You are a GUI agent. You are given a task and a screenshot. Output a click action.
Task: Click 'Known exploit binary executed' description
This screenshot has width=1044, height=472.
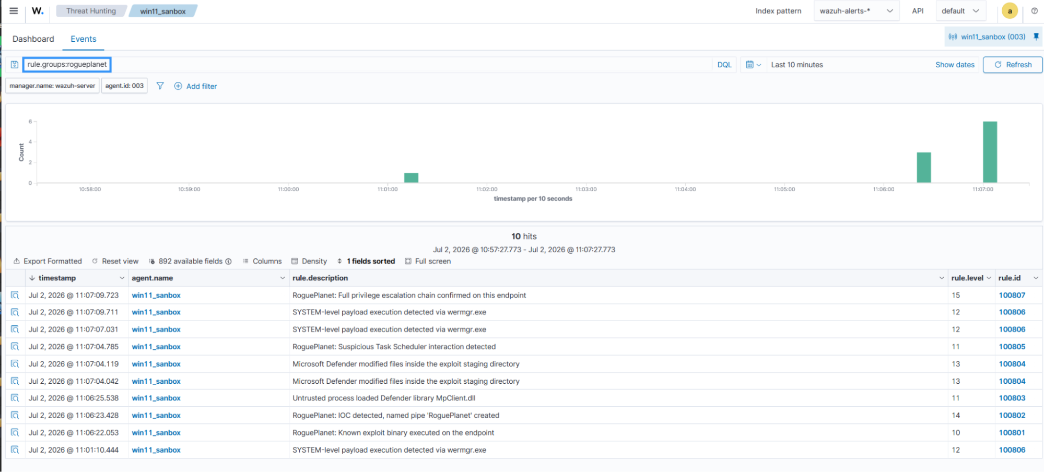pos(393,433)
